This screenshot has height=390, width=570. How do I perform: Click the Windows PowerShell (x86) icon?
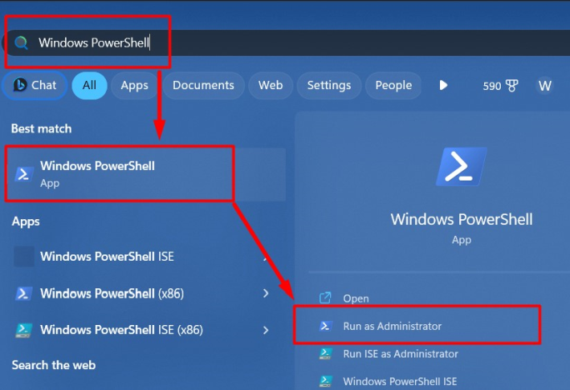[23, 293]
